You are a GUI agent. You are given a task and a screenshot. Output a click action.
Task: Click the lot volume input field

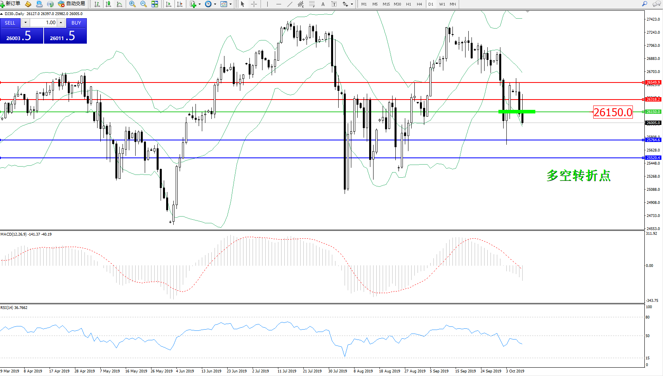coord(44,23)
